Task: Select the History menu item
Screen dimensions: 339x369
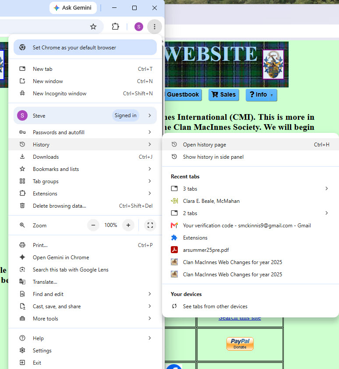Action: 85,144
